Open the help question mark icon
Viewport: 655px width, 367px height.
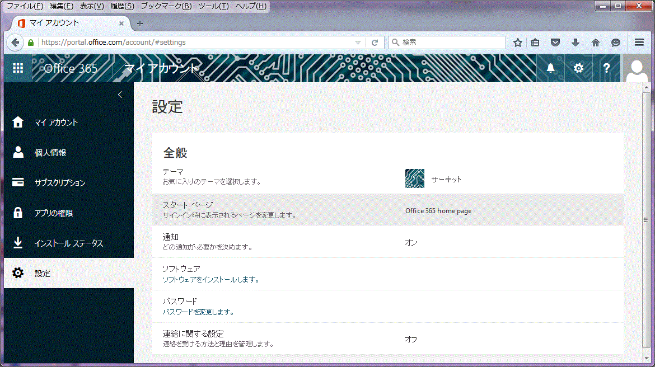[x=606, y=68]
